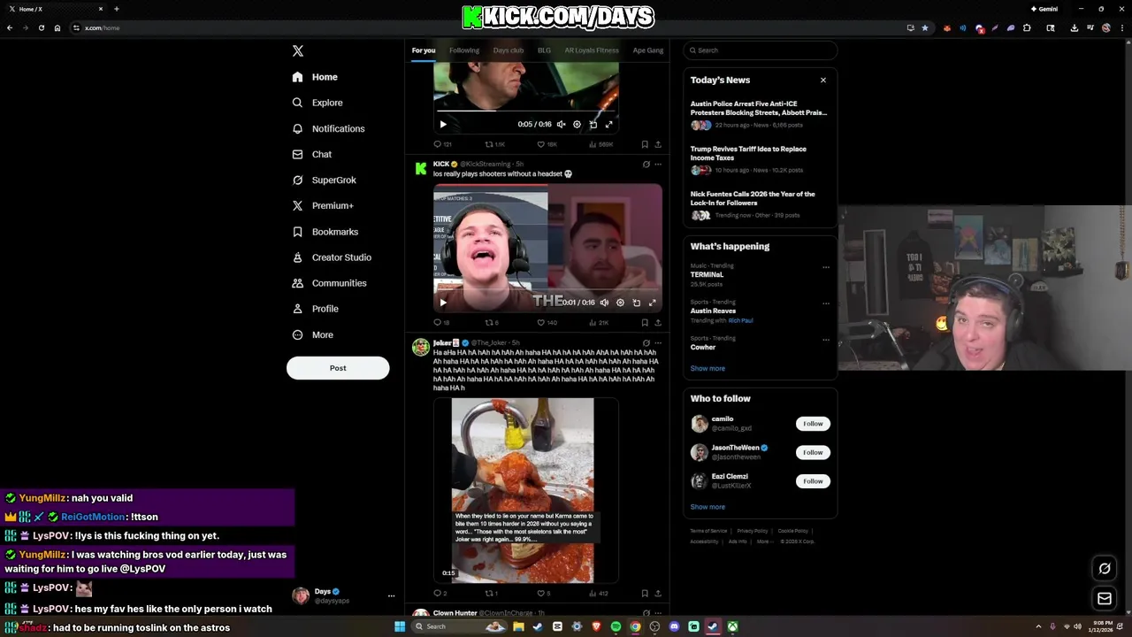The height and width of the screenshot is (637, 1132).
Task: Select the For you tab
Action: tap(424, 50)
